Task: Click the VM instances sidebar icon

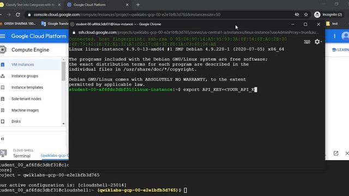Action: tap(3, 65)
